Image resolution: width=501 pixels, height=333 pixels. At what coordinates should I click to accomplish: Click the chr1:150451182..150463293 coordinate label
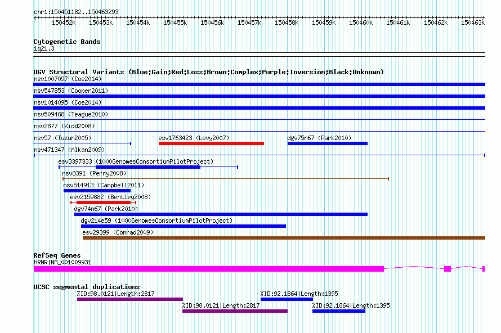(76, 12)
